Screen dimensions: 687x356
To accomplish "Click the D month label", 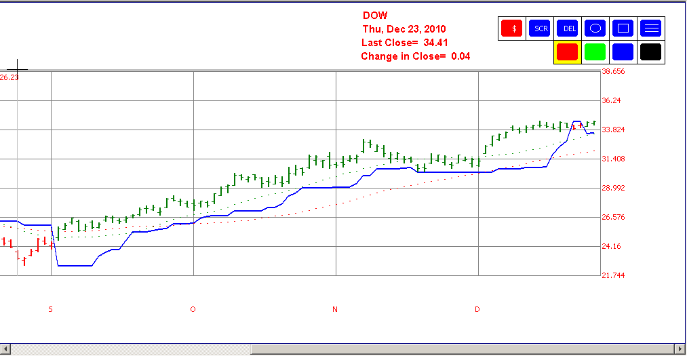I will click(x=477, y=309).
